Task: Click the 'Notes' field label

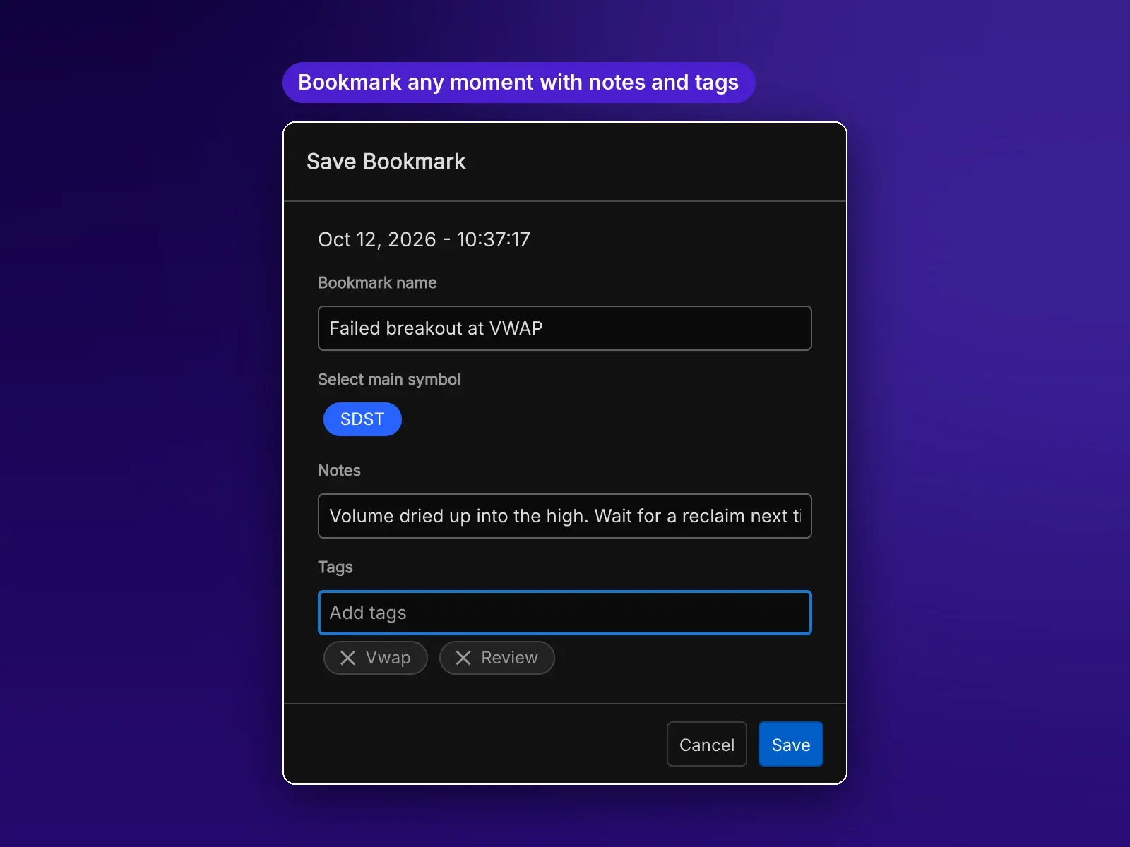Action: point(339,470)
